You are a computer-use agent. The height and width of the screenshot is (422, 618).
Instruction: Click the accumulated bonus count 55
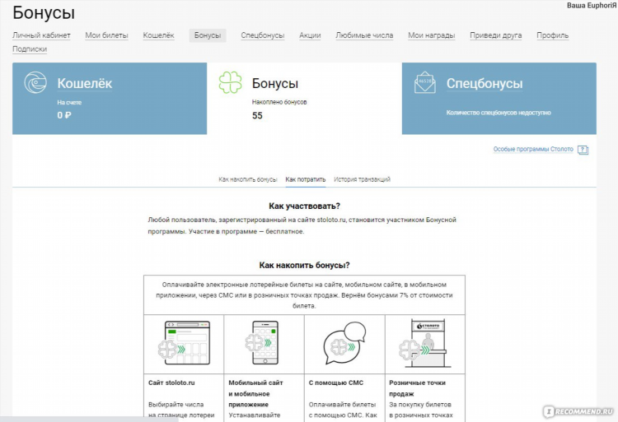point(257,116)
